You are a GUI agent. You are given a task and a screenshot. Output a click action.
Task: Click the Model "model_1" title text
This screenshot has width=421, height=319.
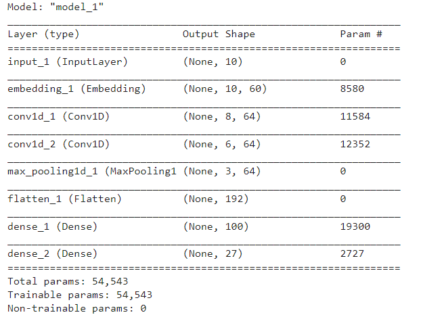56,7
